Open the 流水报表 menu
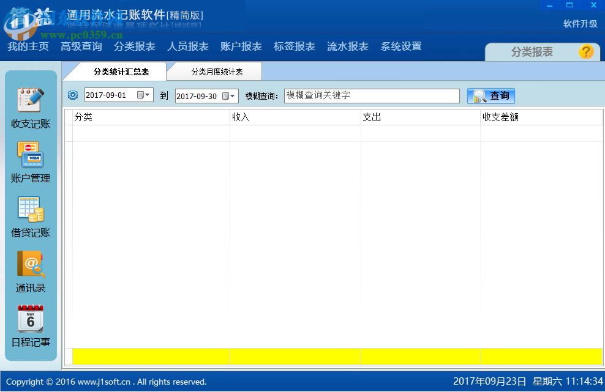605x392 pixels. (347, 46)
